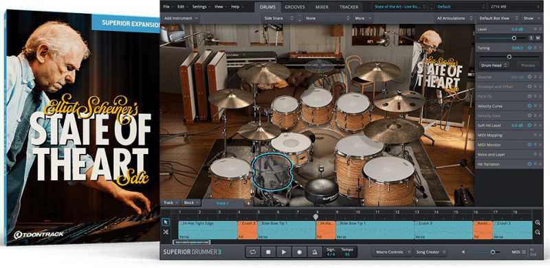
Task: Zoom out on the song track
Action: 538,232
